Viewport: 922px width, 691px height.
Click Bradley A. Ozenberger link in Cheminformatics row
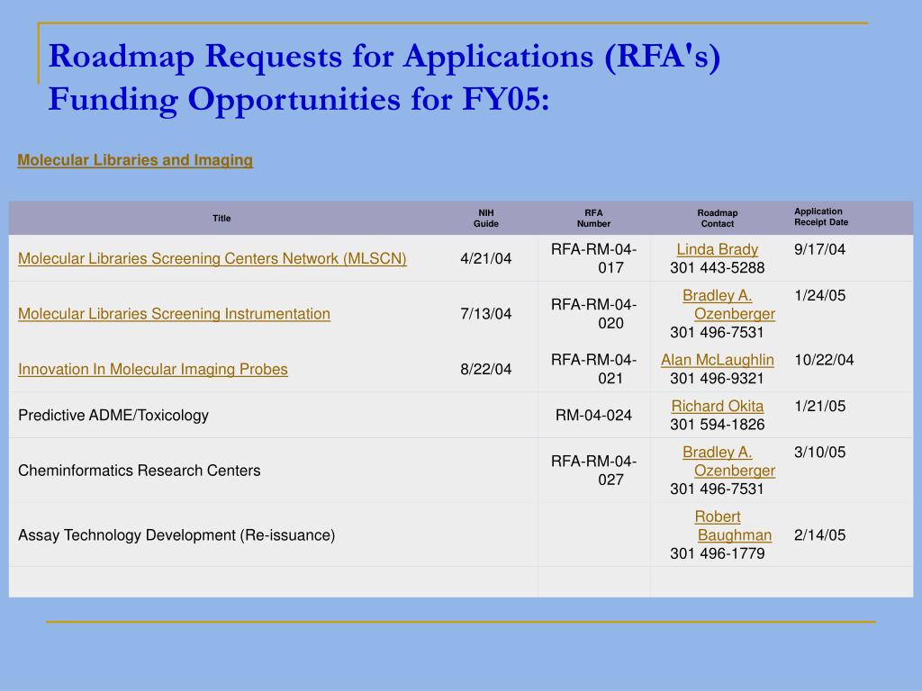click(x=728, y=462)
